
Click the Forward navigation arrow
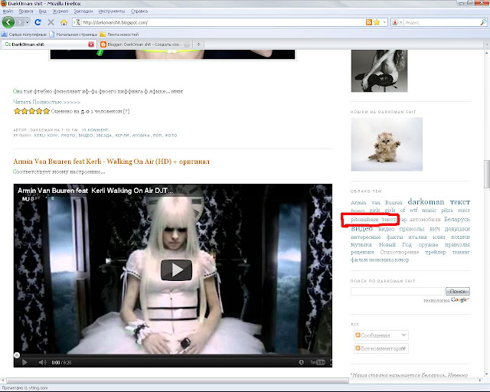(20, 22)
